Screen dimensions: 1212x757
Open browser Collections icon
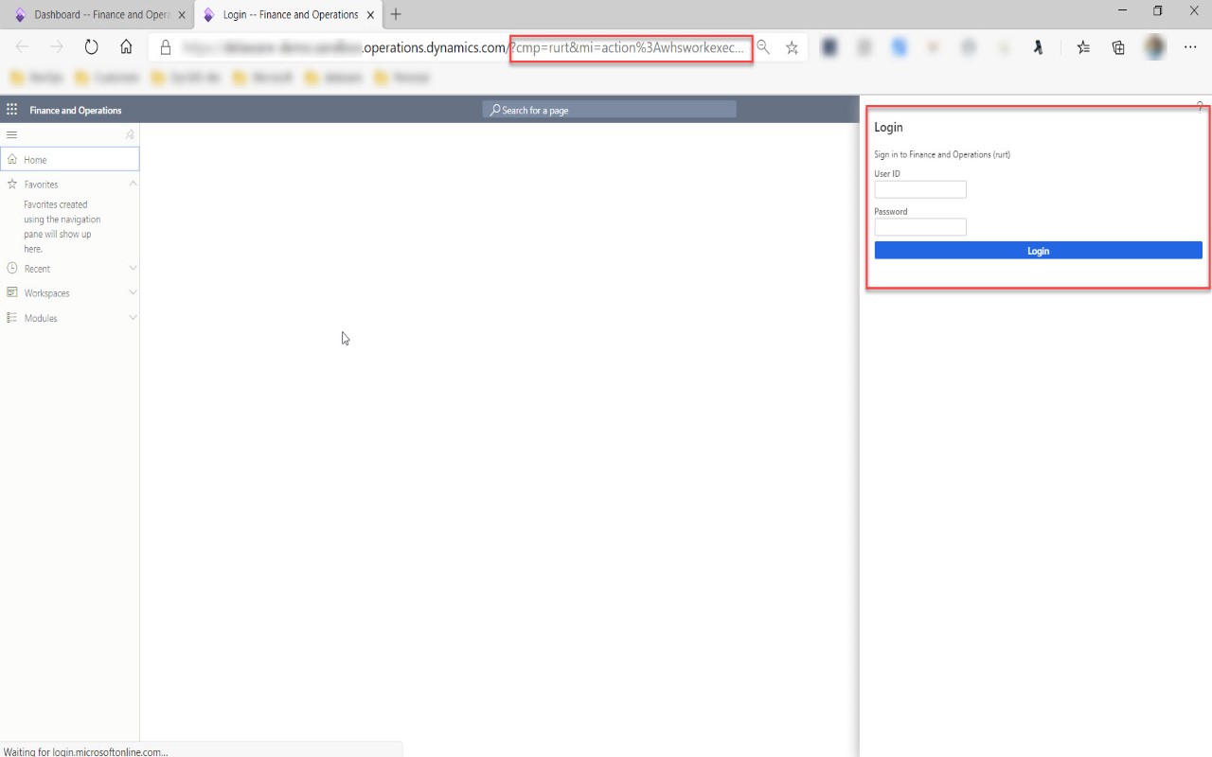[1118, 47]
